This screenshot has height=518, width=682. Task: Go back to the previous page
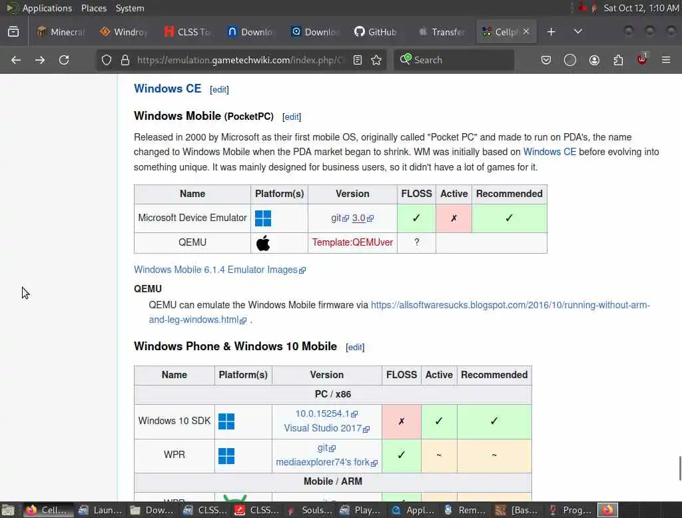coord(16,60)
